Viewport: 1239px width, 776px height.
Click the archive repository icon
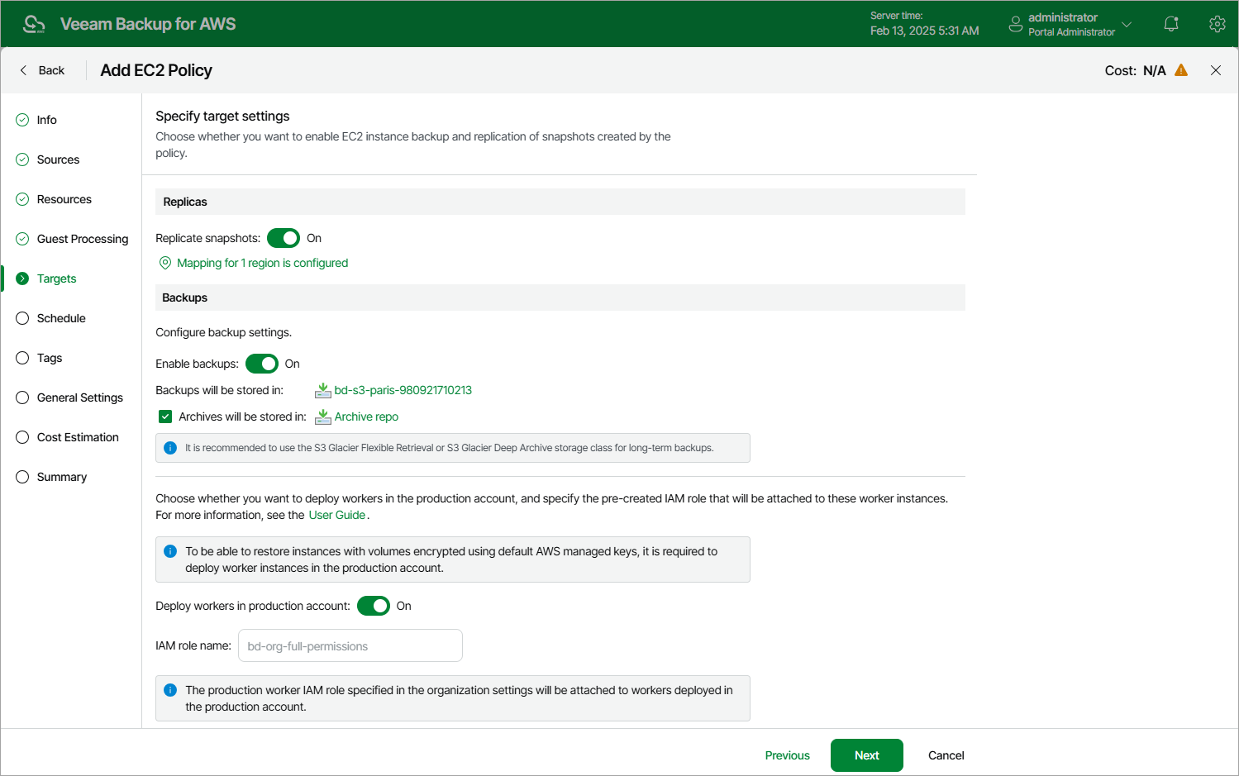point(323,417)
